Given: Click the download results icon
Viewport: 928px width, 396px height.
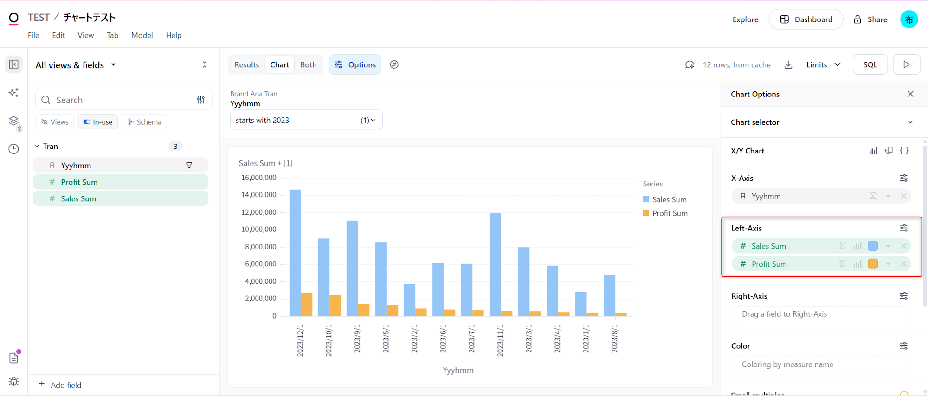Looking at the screenshot, I should pyautogui.click(x=788, y=65).
